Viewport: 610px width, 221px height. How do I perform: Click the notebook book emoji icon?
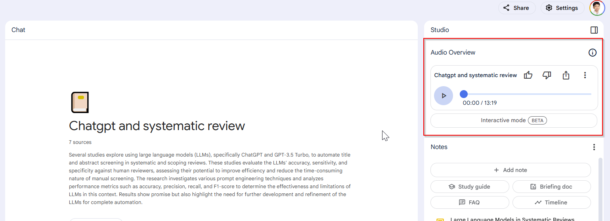[x=80, y=103]
